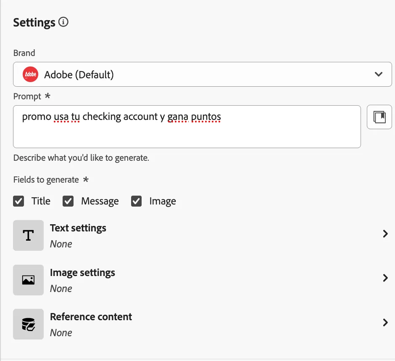The width and height of the screenshot is (395, 361).
Task: Click the Reference content label
Action: [x=91, y=317]
